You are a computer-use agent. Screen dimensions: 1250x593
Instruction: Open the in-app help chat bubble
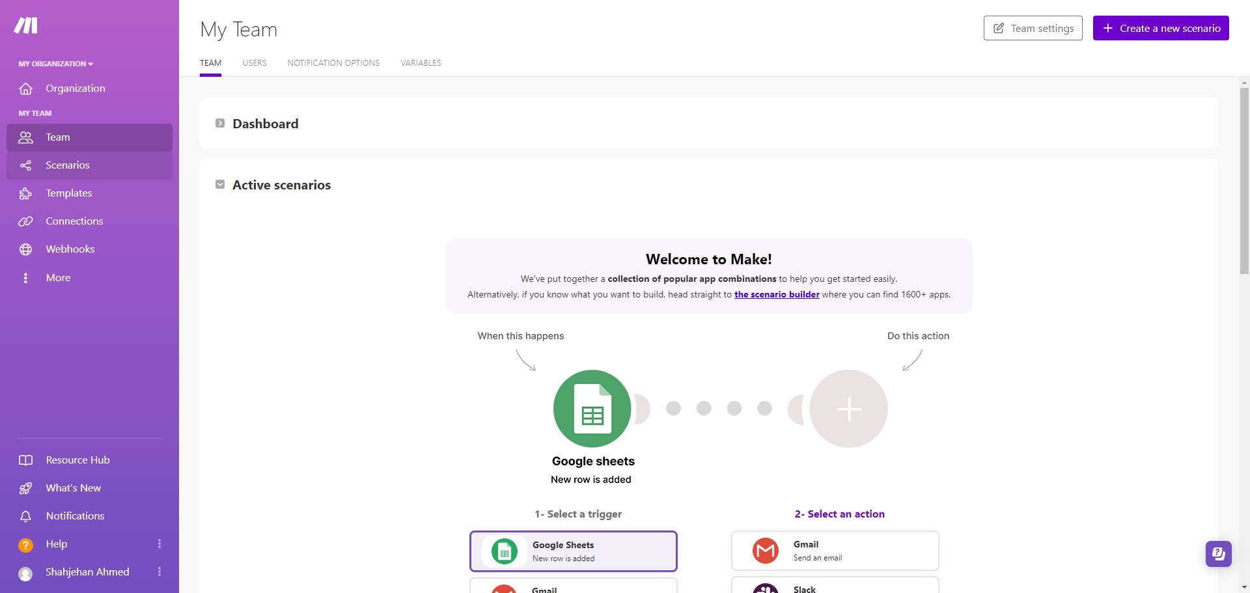pos(1218,554)
